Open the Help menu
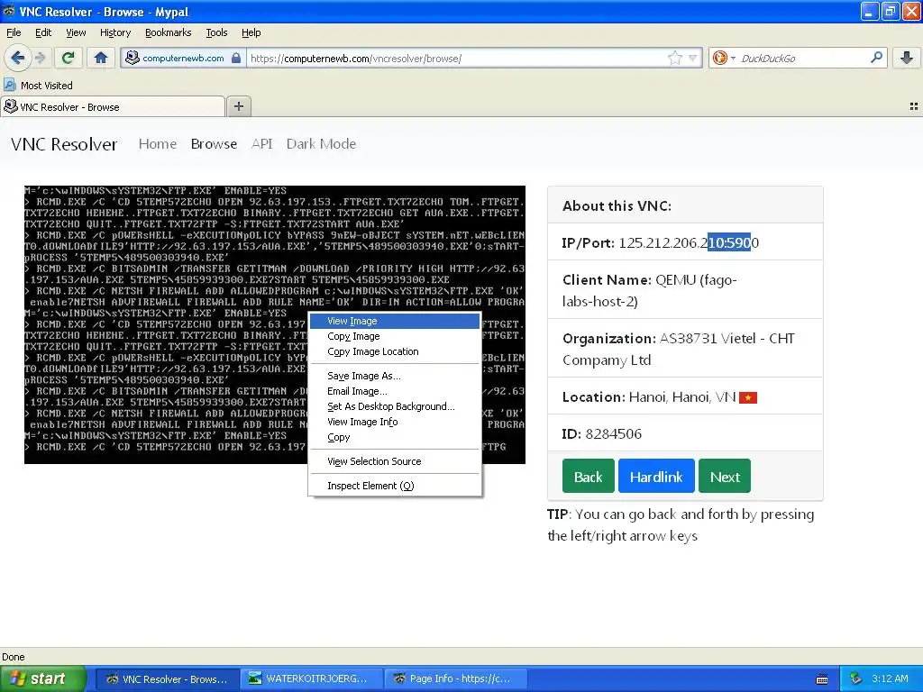This screenshot has width=923, height=692. tap(251, 32)
